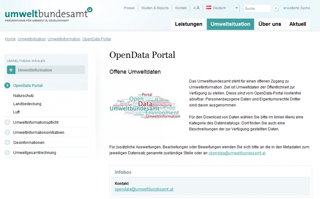Image resolution: width=320 pixels, height=199 pixels.
Task: Open Umweltinformationspflicht sidebar entry
Action: [x=36, y=122]
